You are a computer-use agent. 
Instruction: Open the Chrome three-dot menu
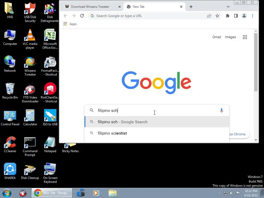point(252,16)
